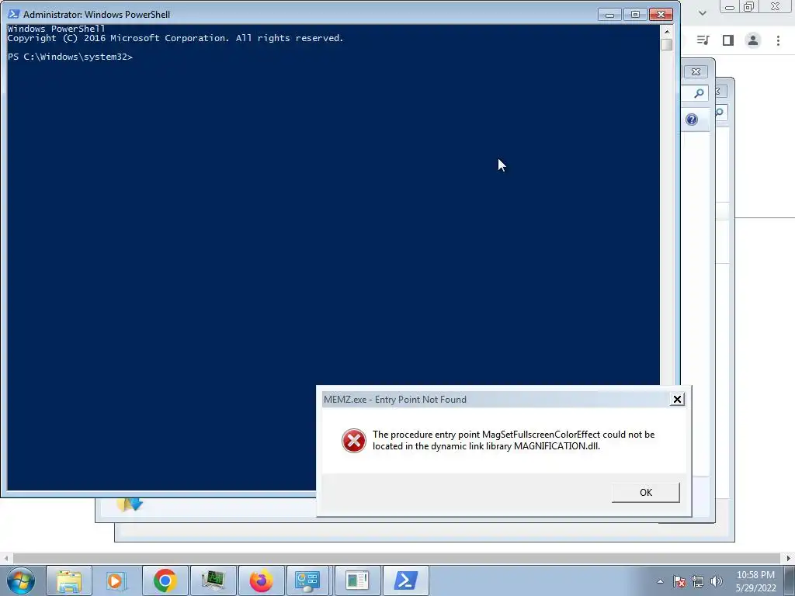The height and width of the screenshot is (596, 795).
Task: Close the Entry Point Not Found dialog
Action: pyautogui.click(x=677, y=400)
